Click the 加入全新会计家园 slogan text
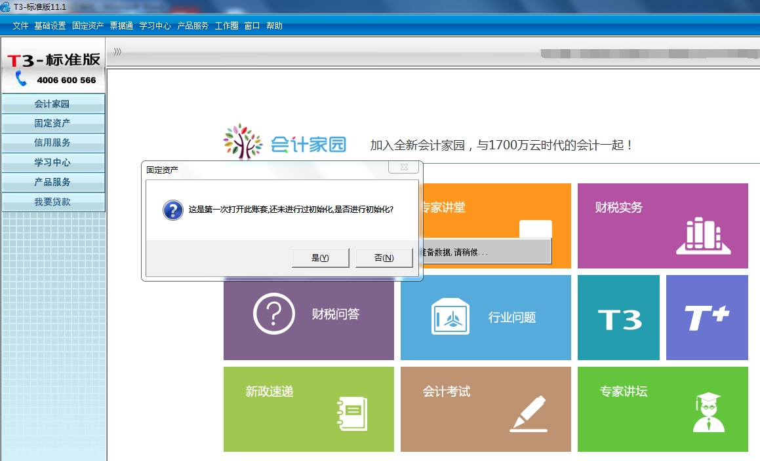This screenshot has width=760, height=461. click(501, 145)
